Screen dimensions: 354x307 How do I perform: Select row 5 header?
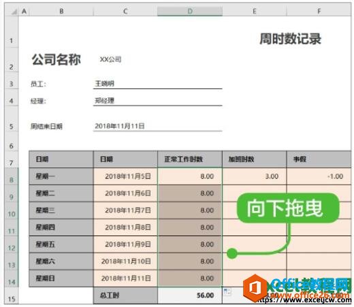coord(12,119)
